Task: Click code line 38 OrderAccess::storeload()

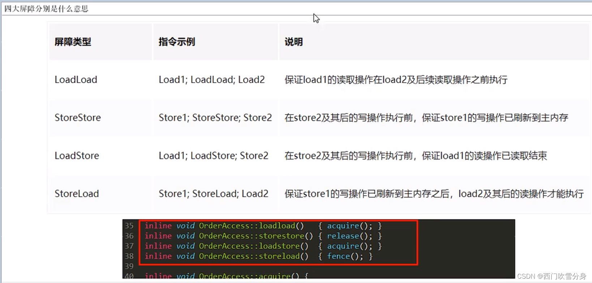Action: [x=259, y=256]
